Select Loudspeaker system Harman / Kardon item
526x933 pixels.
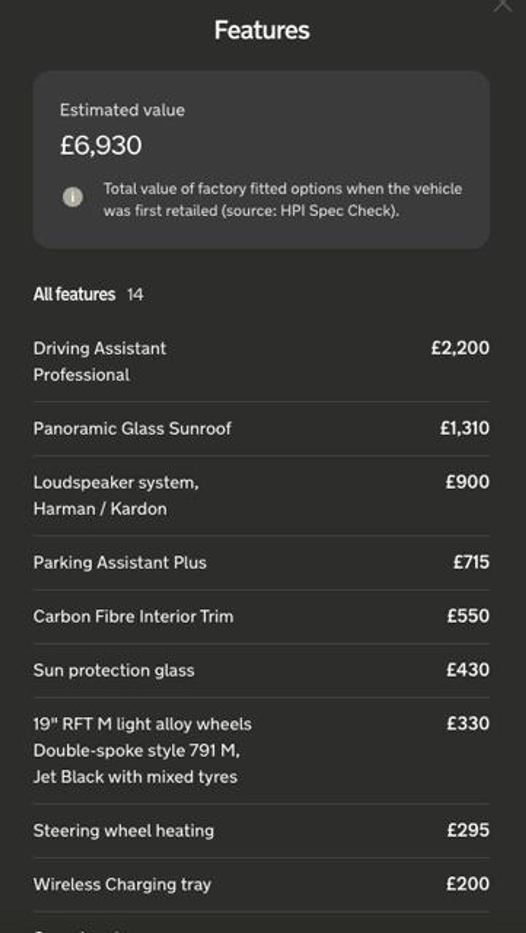pos(116,496)
